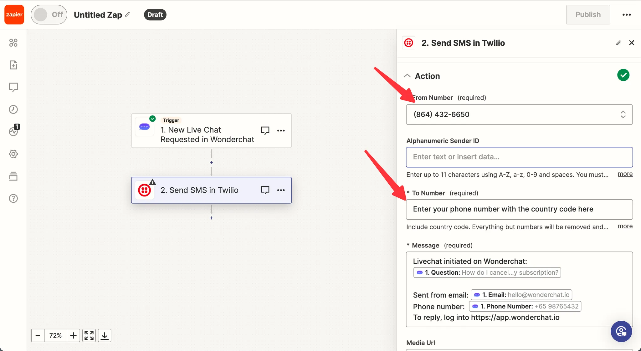Click 'more' link under To Number

(625, 226)
